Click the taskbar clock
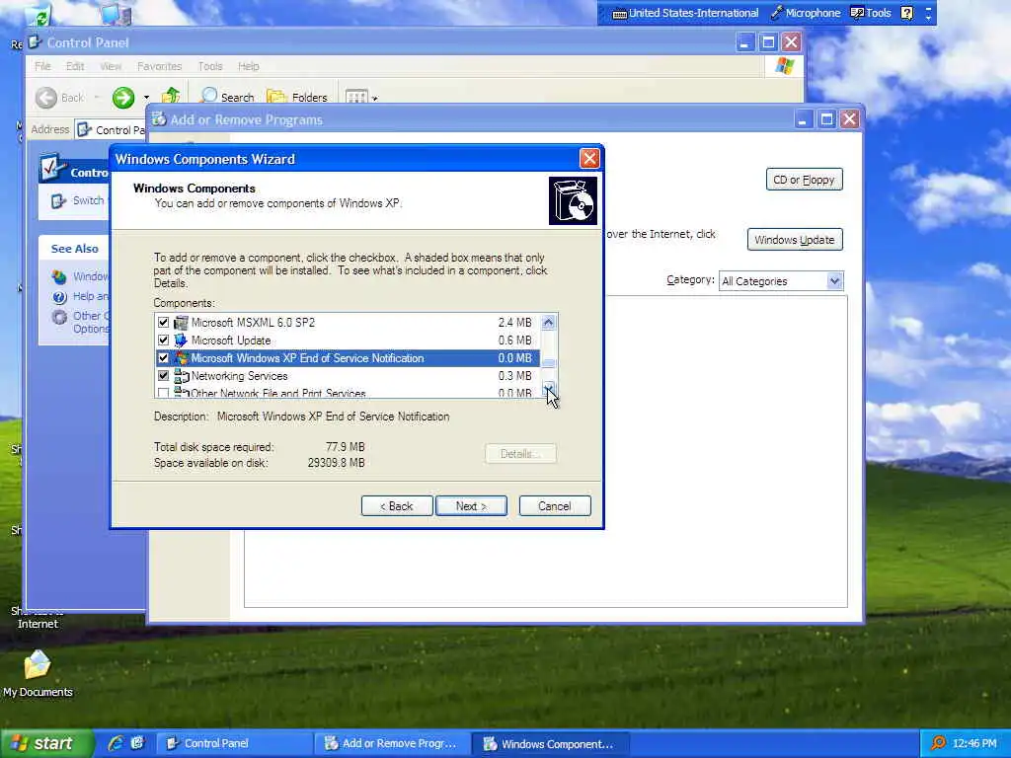This screenshot has height=758, width=1011. 974,743
